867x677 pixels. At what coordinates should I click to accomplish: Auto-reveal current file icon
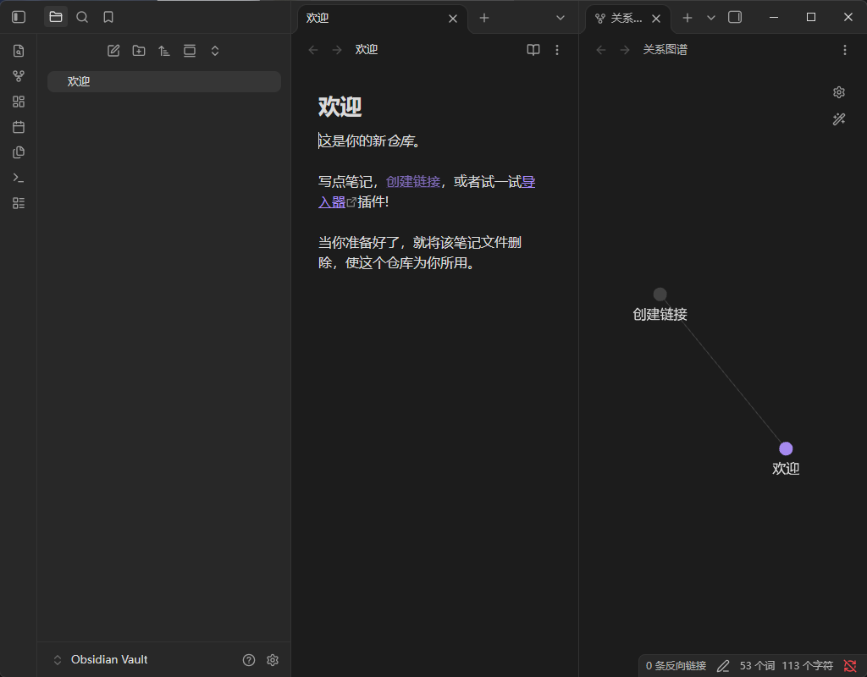click(190, 51)
